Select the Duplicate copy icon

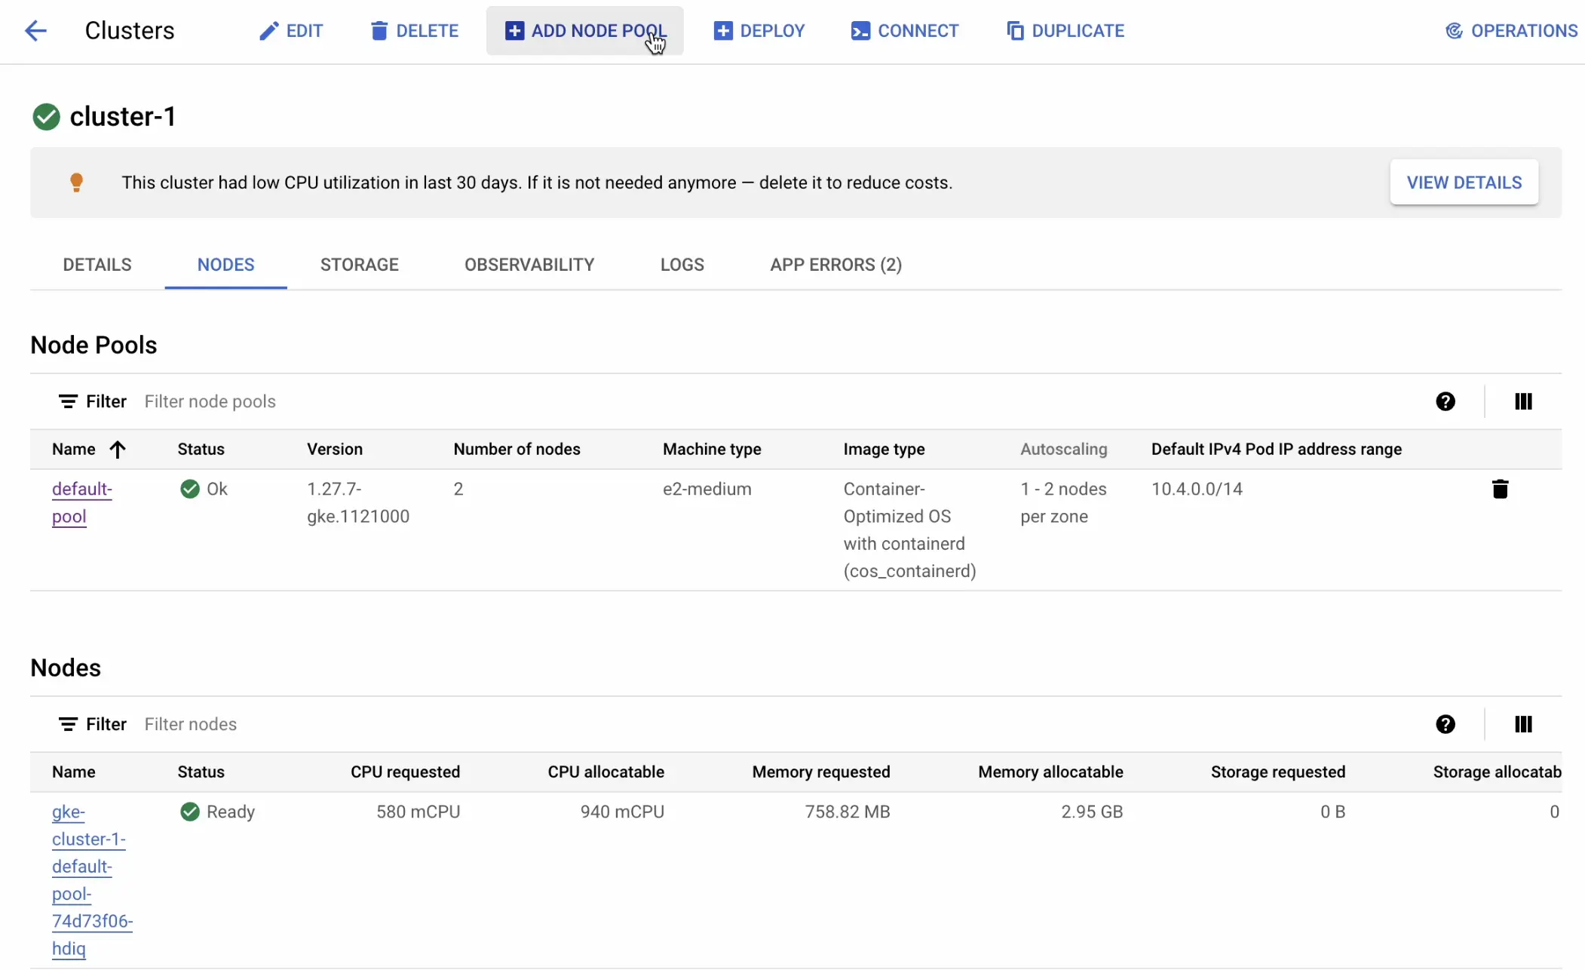click(1015, 30)
